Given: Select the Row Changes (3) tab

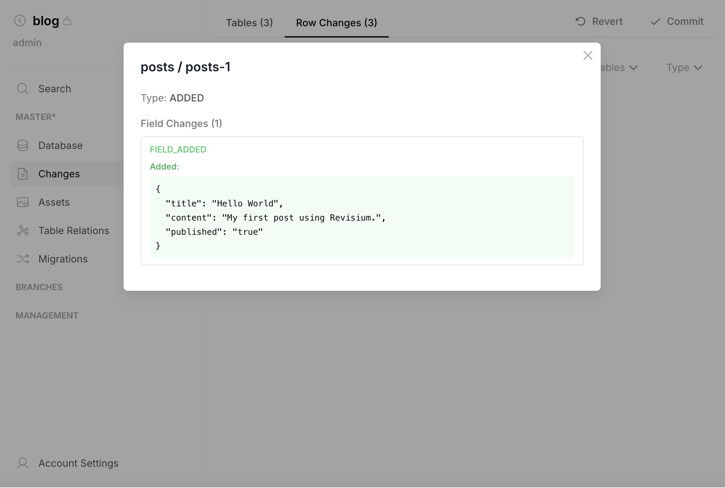Looking at the screenshot, I should pos(336,23).
